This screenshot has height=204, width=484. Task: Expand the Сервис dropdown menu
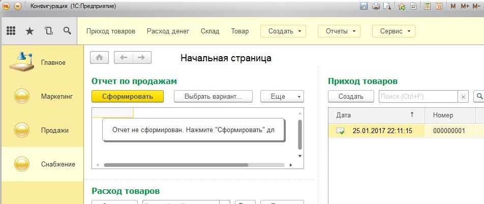pos(394,31)
